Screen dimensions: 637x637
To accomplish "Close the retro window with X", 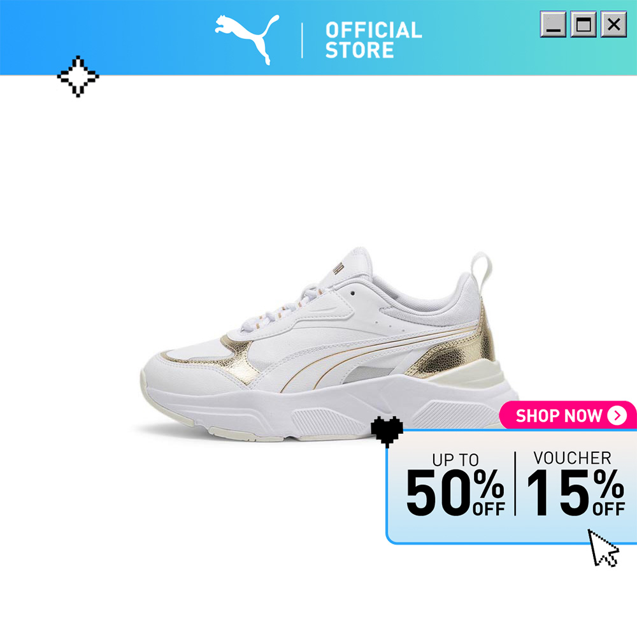I will (x=613, y=24).
